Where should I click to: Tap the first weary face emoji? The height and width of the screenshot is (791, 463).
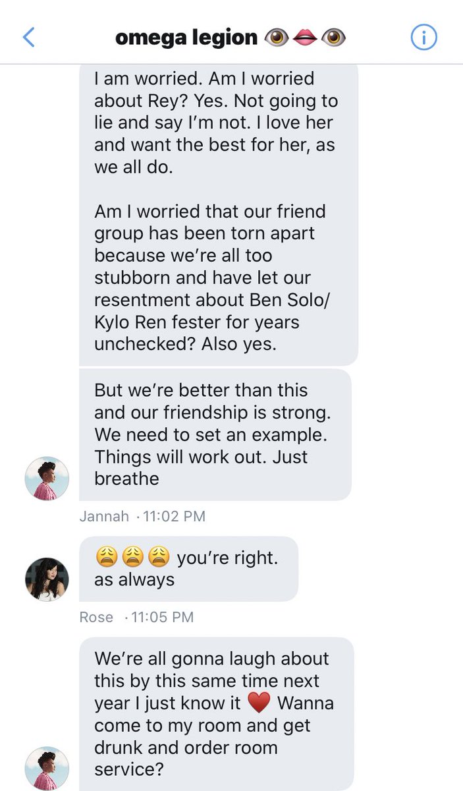click(105, 558)
